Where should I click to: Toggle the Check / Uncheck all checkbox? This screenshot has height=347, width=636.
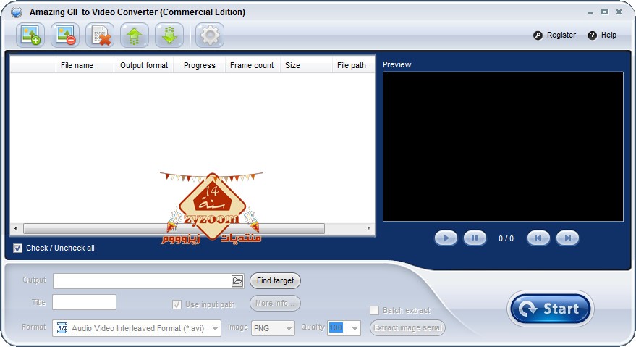coord(17,248)
